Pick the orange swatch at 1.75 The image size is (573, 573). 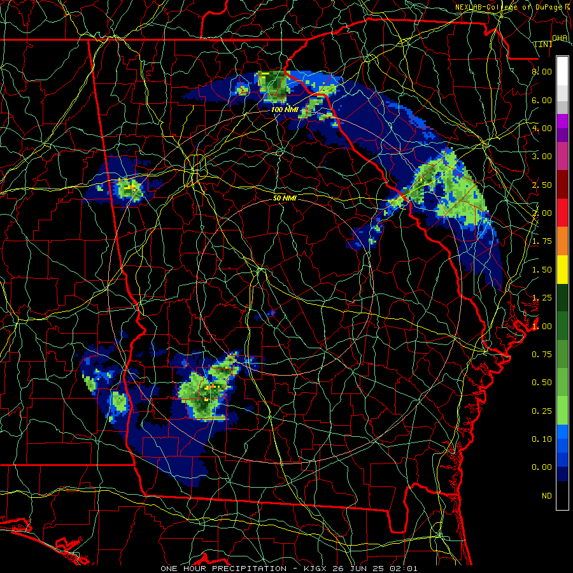pos(562,241)
